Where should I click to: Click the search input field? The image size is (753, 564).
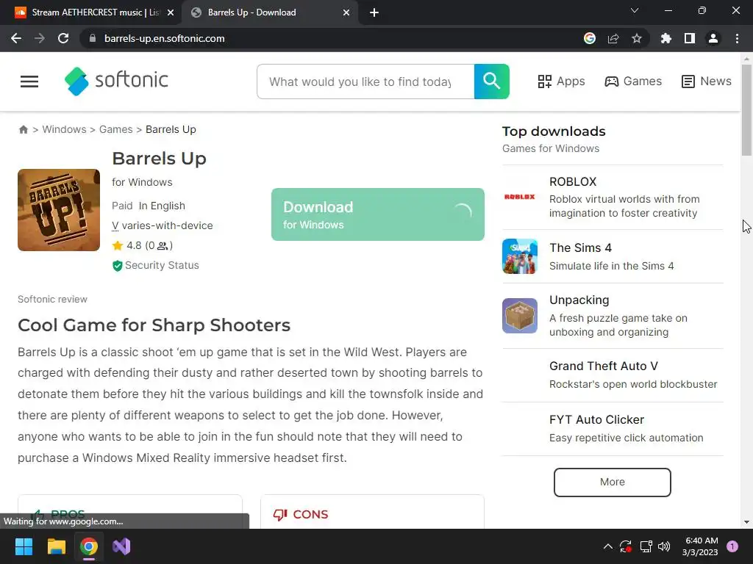point(365,82)
